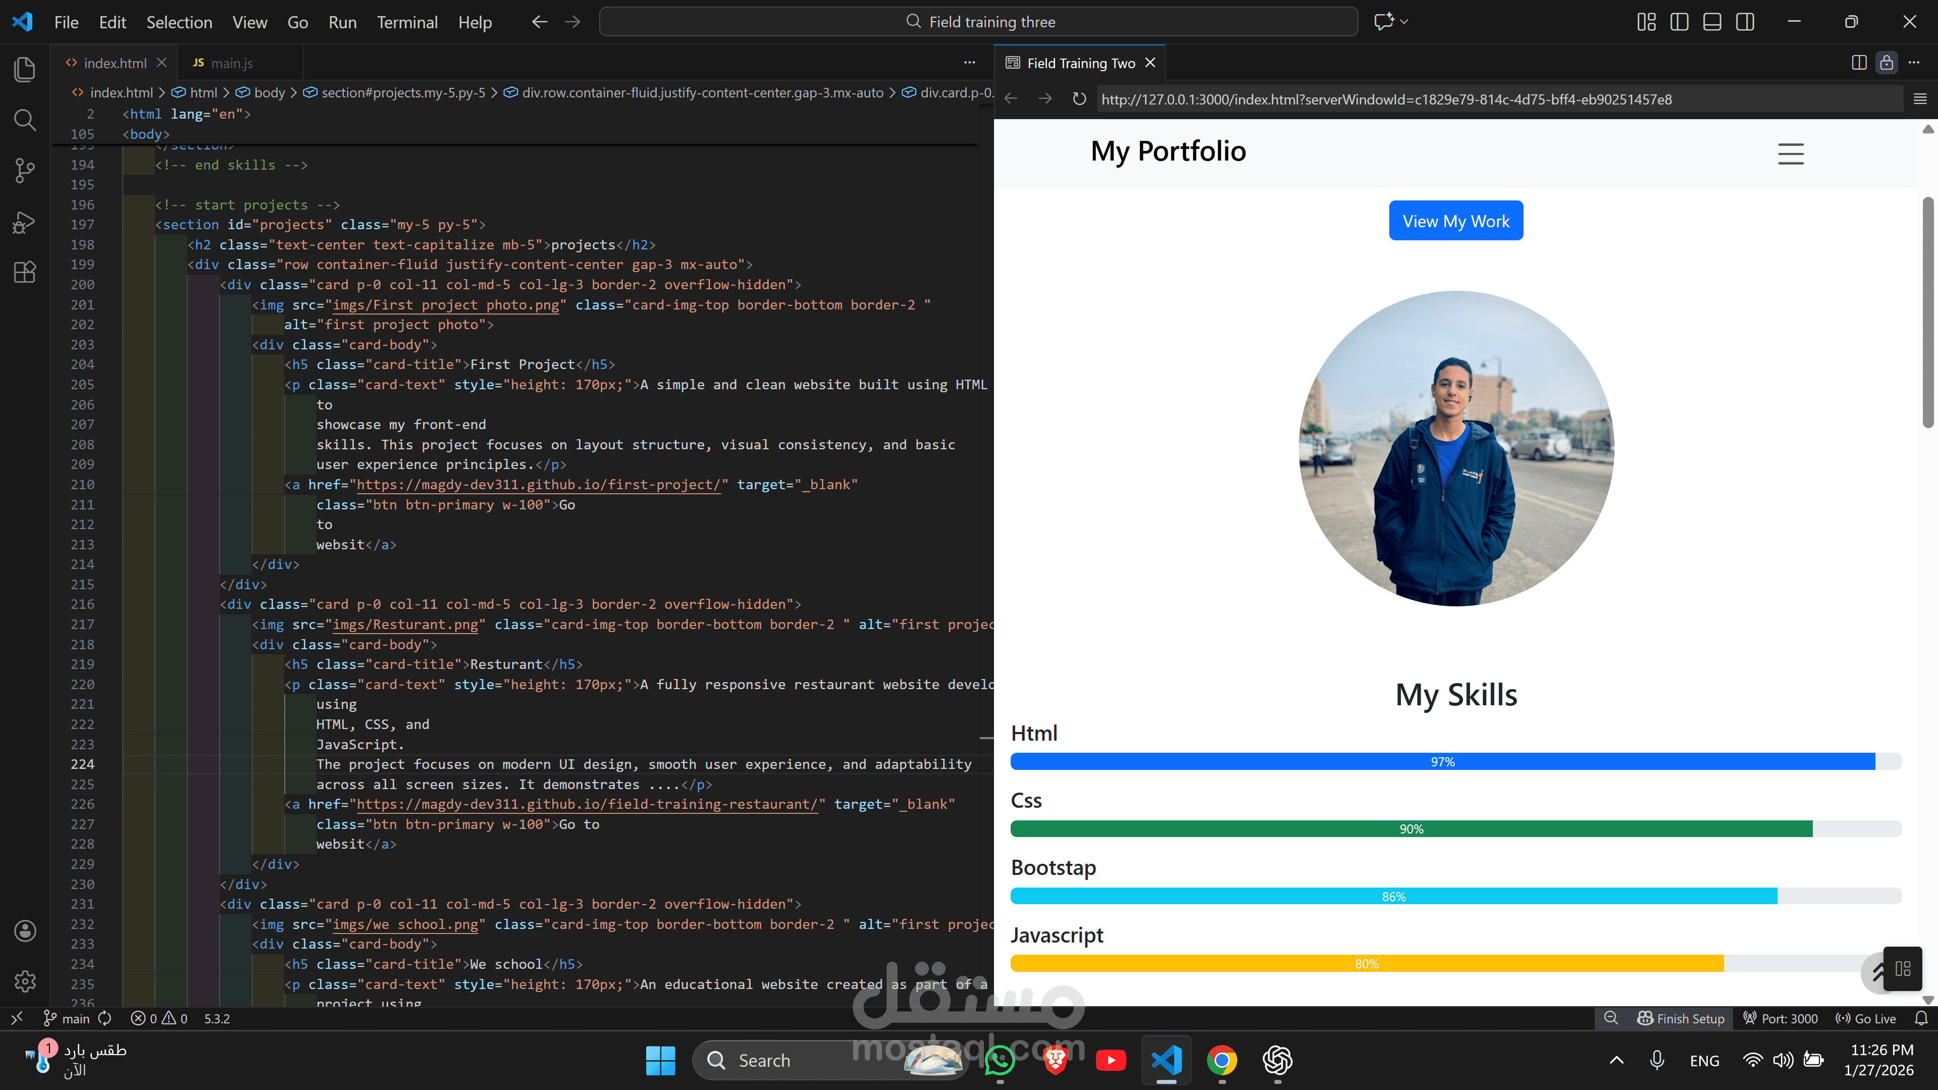Toggle the portfolio navbar hamburger menu
1938x1090 pixels.
point(1791,153)
